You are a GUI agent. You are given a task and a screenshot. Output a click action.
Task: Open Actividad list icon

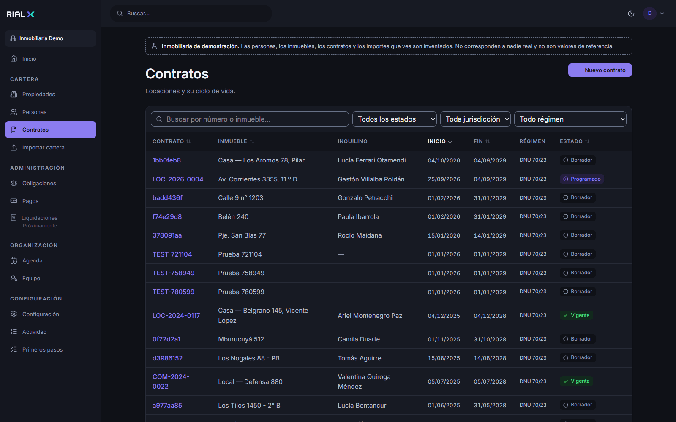coord(14,332)
